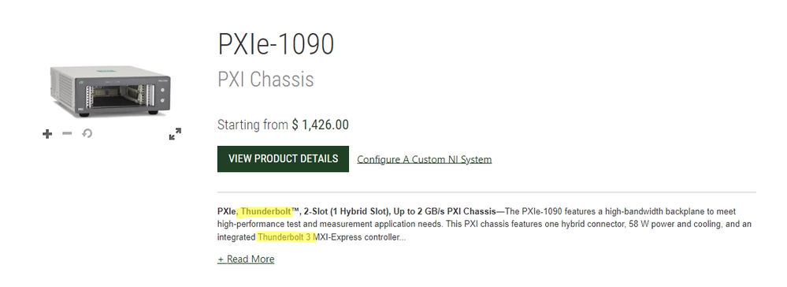Reset the image view with circular arrow
Viewport: 787px width, 287px height.
point(87,134)
